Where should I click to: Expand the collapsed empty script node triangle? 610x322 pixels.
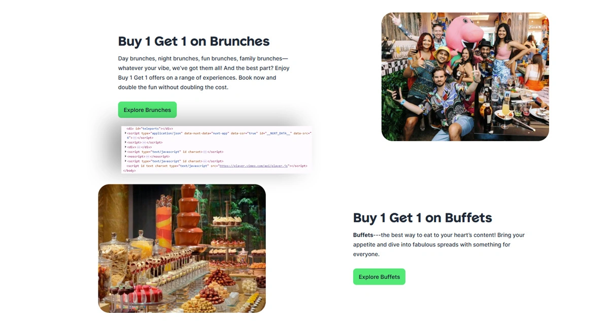pos(125,142)
